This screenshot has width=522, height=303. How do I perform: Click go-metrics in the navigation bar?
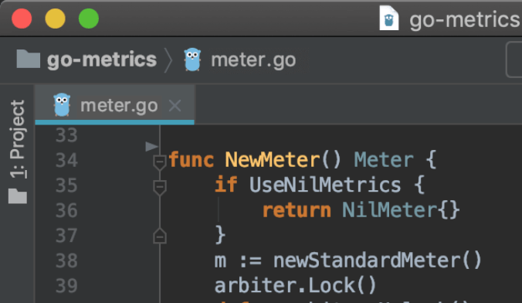tap(101, 60)
